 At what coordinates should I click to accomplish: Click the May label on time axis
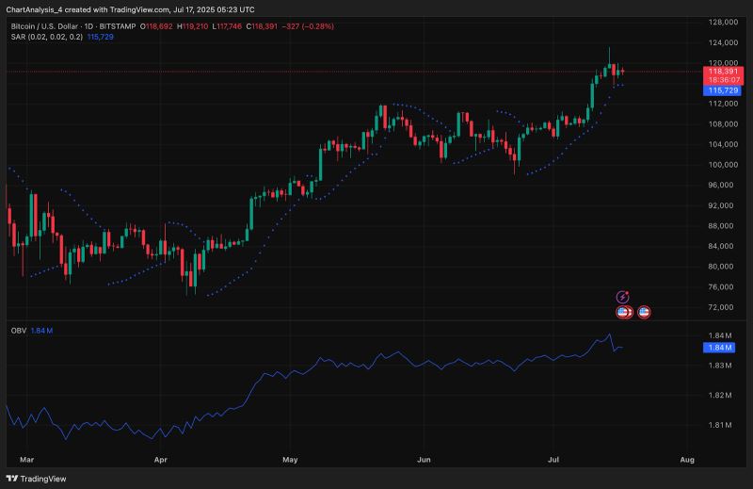click(290, 460)
